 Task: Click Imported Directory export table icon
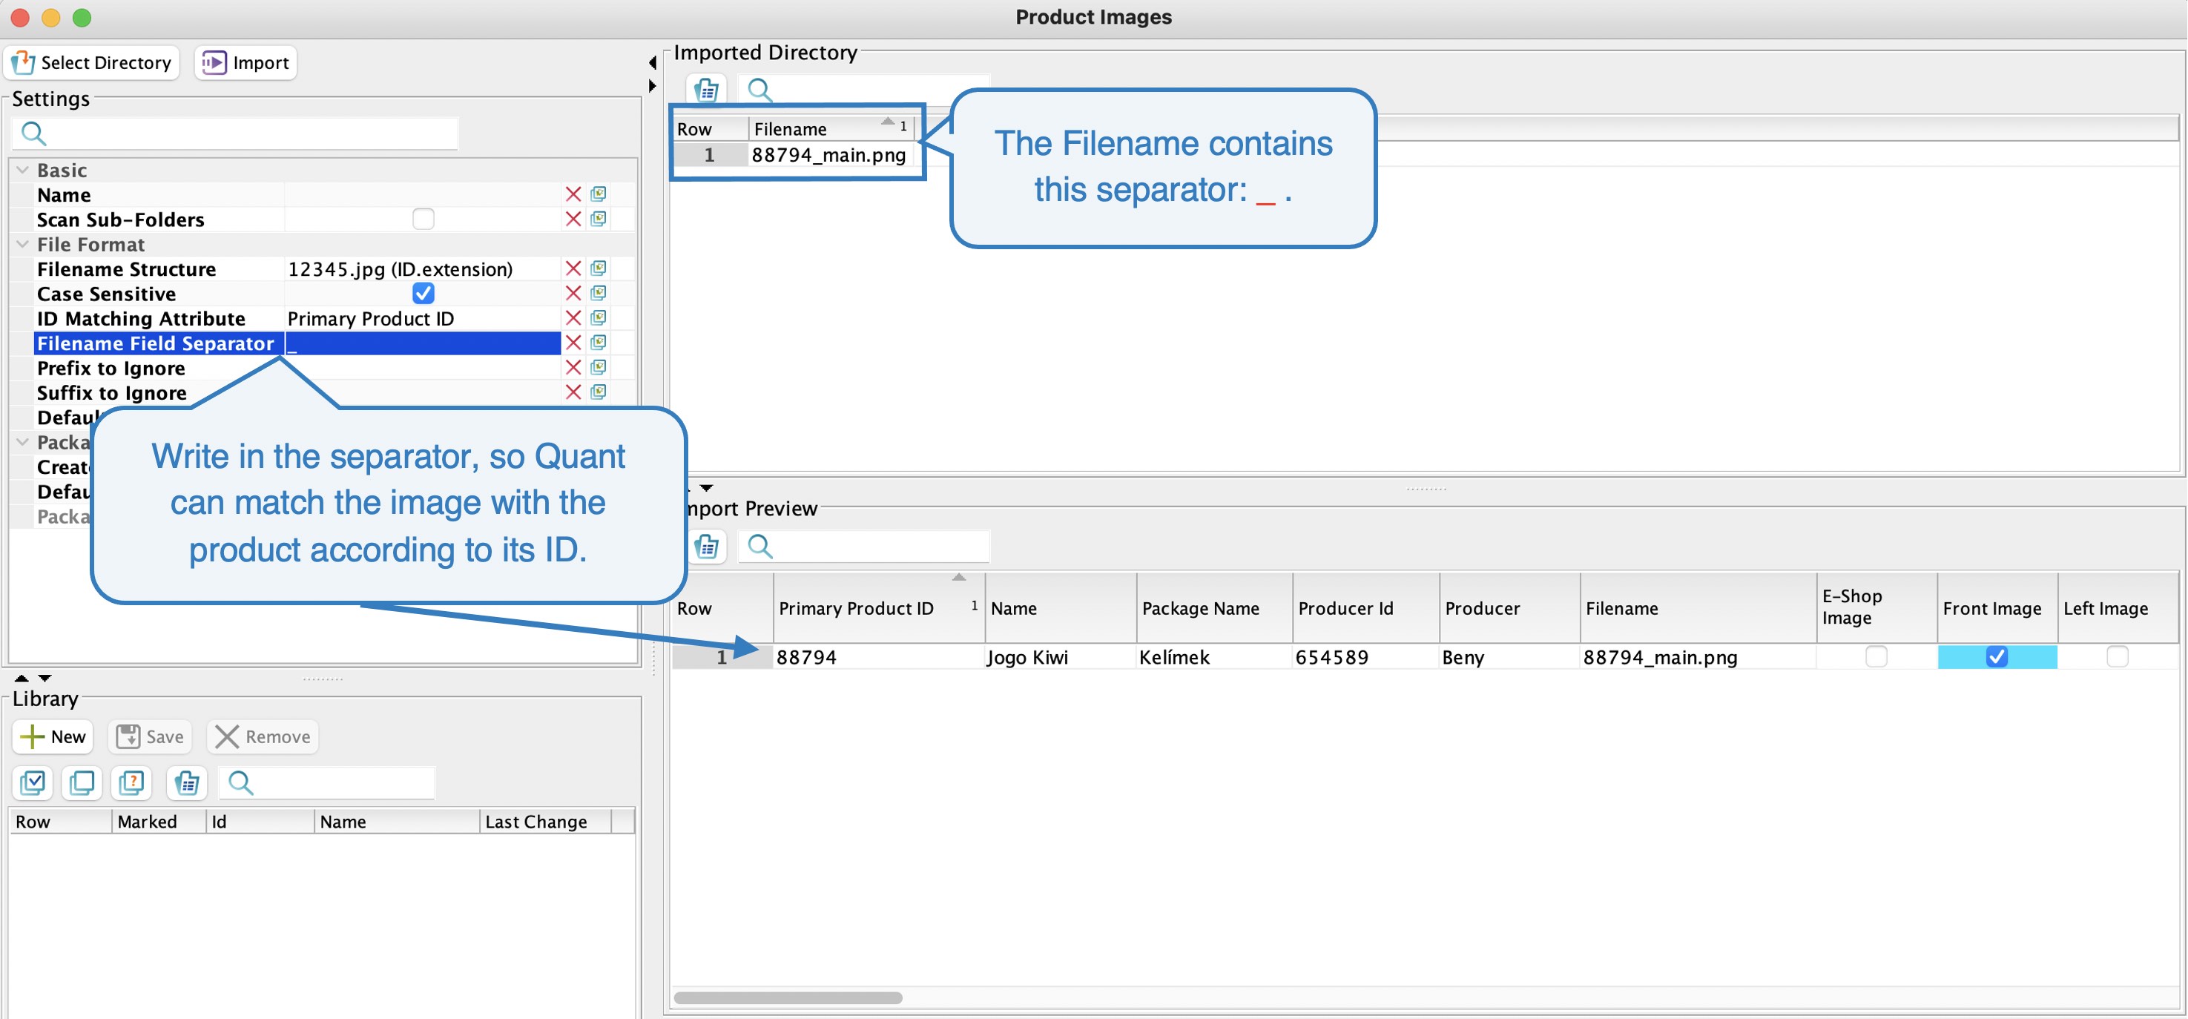pos(707,90)
